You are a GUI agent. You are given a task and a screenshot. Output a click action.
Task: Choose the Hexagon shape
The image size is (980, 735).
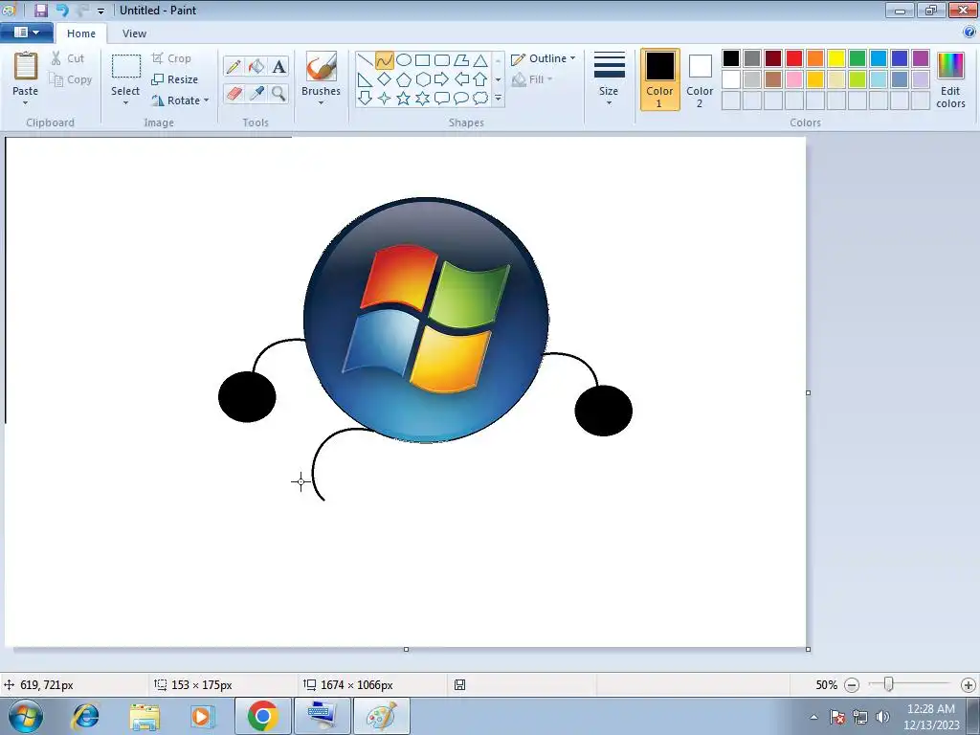coord(422,79)
